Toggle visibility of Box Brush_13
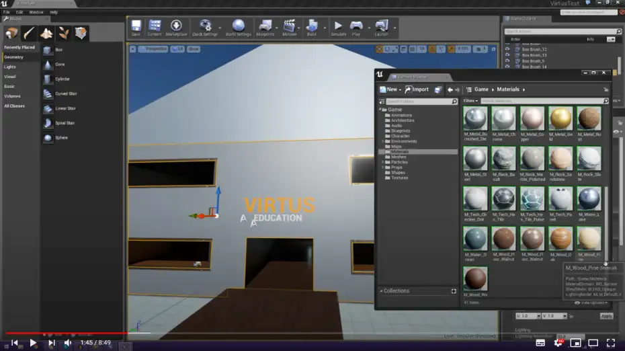 507,55
